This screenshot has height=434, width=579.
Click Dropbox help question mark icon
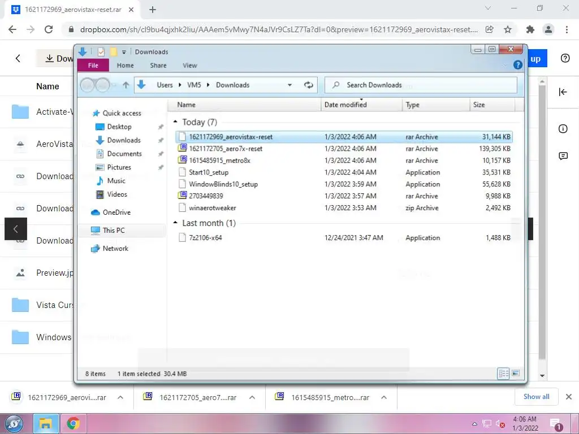tap(565, 58)
